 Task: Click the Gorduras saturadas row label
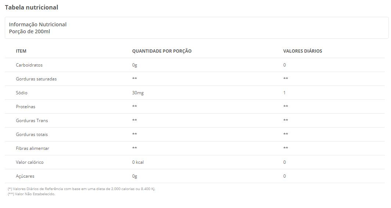point(36,79)
